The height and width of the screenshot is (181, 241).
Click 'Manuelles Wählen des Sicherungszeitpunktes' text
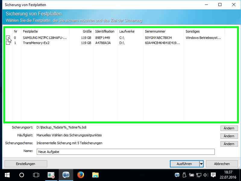point(69,135)
